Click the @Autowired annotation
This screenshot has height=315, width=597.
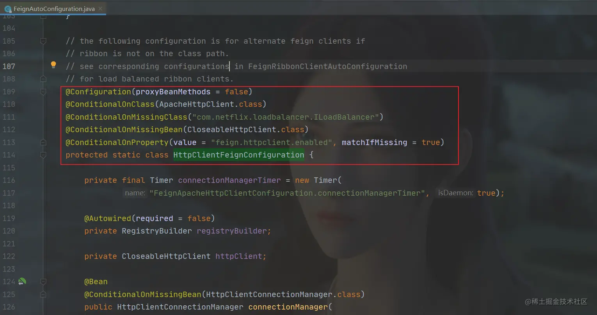tap(108, 218)
